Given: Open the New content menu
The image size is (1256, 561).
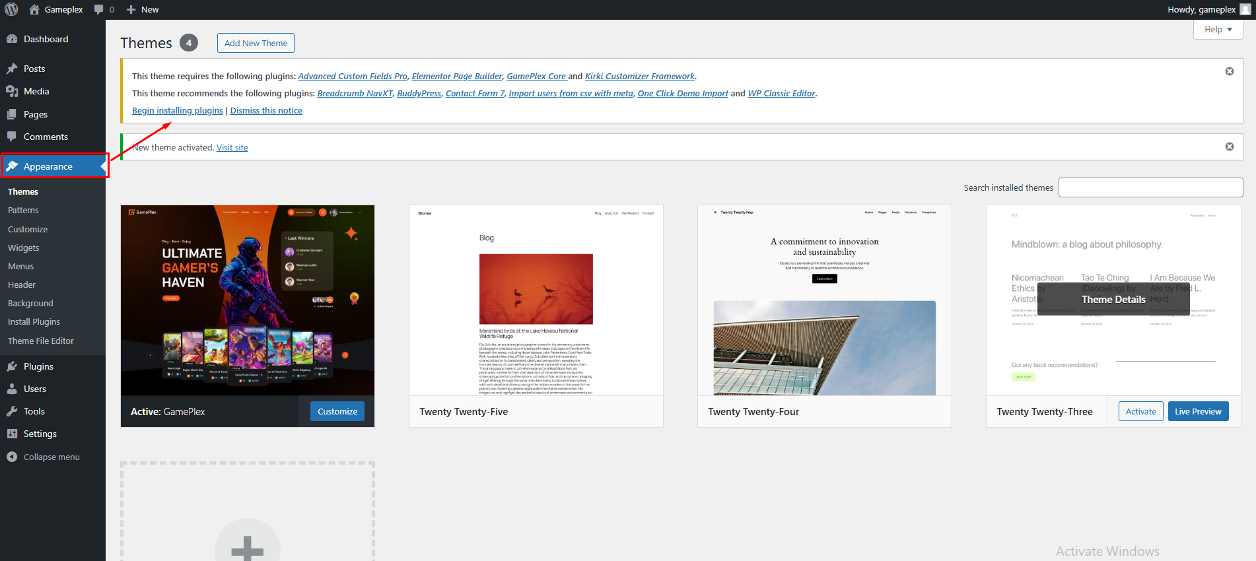Looking at the screenshot, I should tap(143, 9).
